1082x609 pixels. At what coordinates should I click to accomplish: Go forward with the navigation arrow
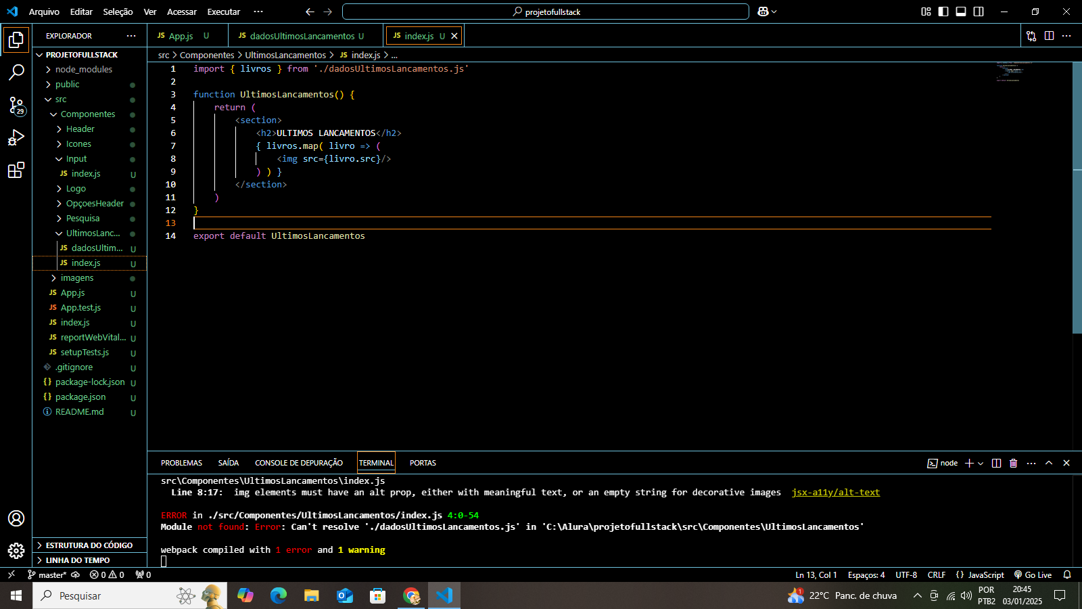click(x=328, y=12)
